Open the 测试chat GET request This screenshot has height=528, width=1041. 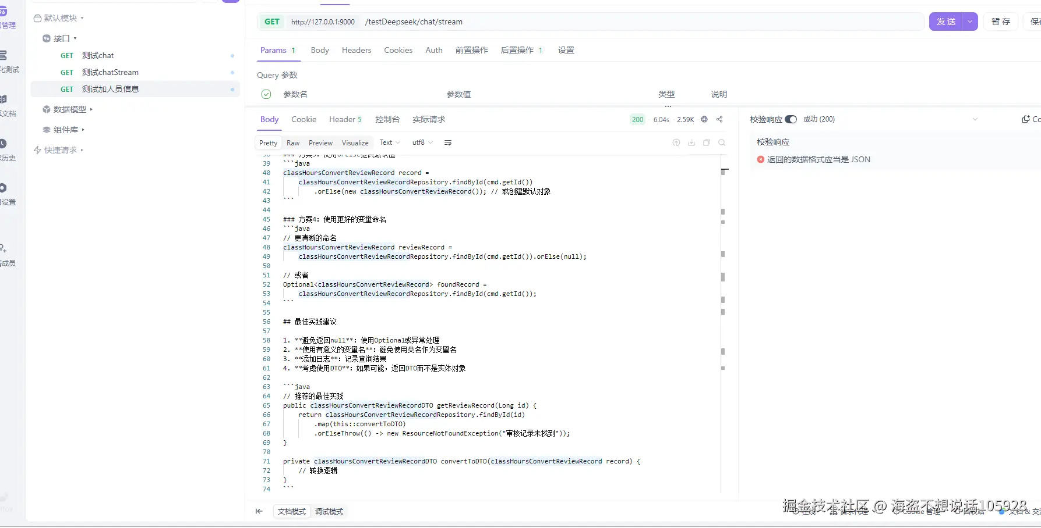(135, 56)
